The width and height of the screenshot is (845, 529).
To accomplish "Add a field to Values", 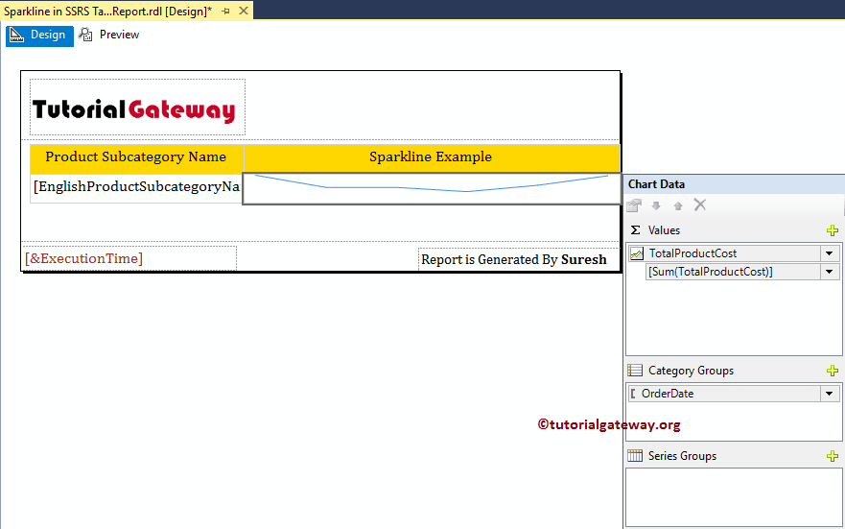I will 833,230.
